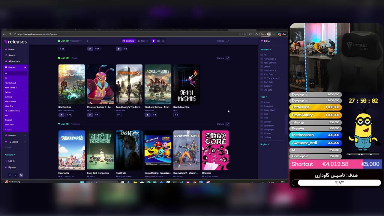This screenshot has height=216, width=384.
Task: Play the StarRupture trailer button
Action: pyautogui.click(x=61, y=115)
